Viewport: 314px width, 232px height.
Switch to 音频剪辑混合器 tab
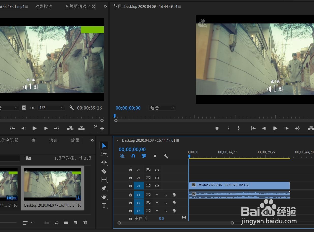pyautogui.click(x=80, y=7)
